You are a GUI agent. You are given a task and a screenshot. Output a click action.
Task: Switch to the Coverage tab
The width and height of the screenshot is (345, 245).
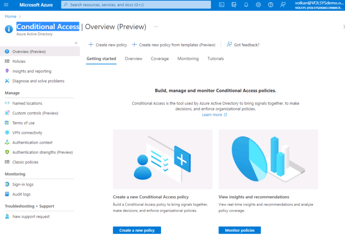pyautogui.click(x=160, y=59)
